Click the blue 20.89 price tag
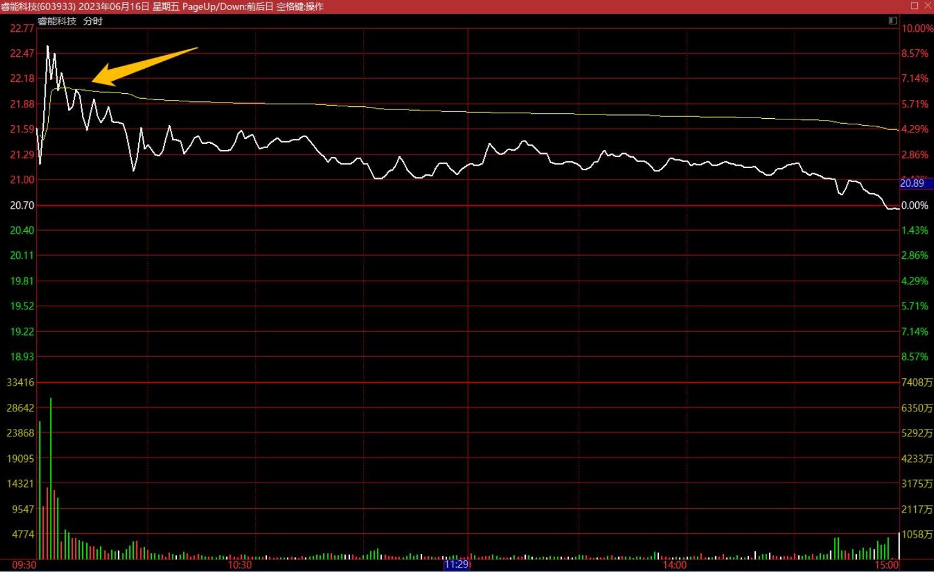 pos(911,183)
